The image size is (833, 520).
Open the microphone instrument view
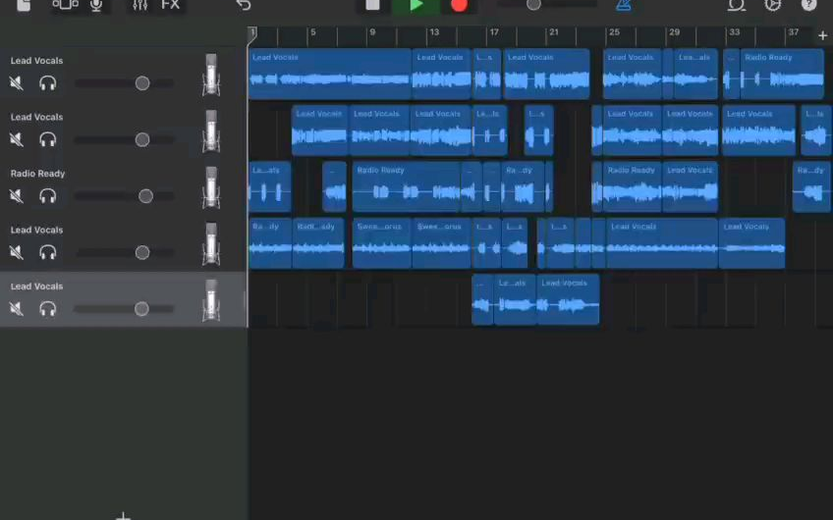pyautogui.click(x=96, y=5)
